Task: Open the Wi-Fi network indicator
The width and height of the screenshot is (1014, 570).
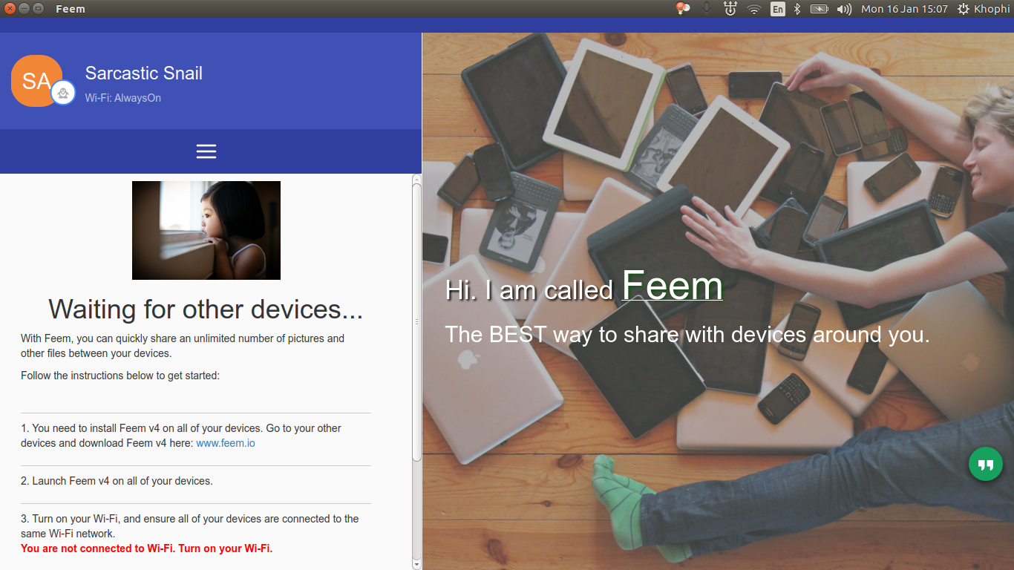Action: click(x=754, y=9)
